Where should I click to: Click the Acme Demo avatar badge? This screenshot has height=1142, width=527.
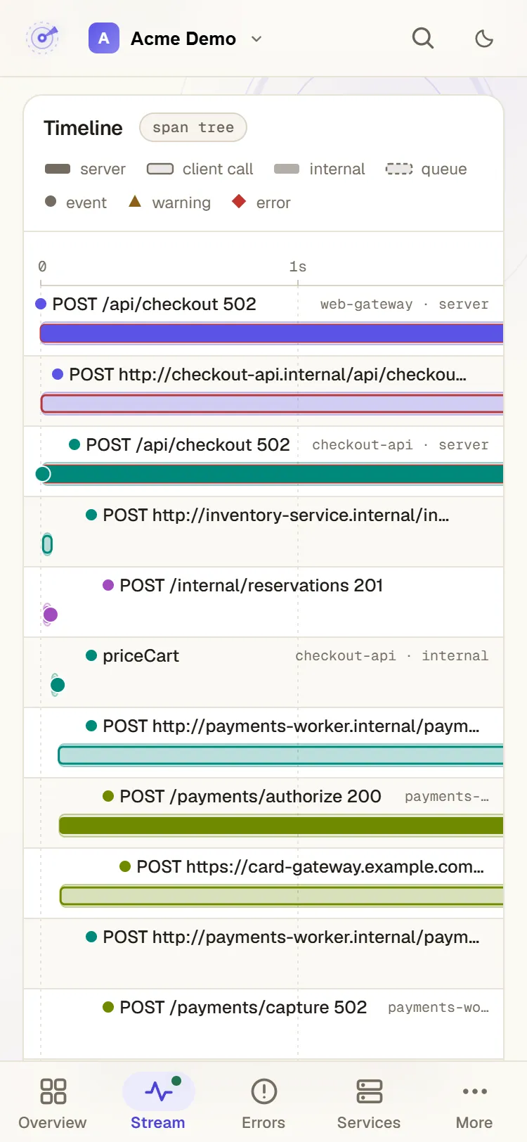coord(104,38)
